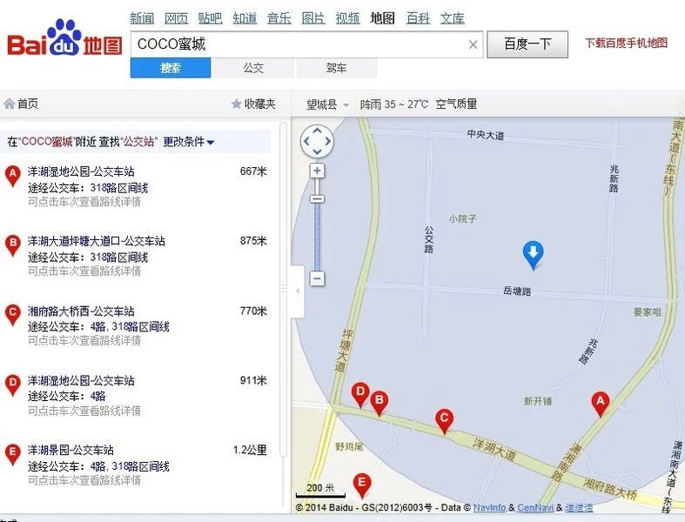Pan map down with compass arrow
Image resolution: width=685 pixels, height=522 pixels.
click(x=317, y=151)
